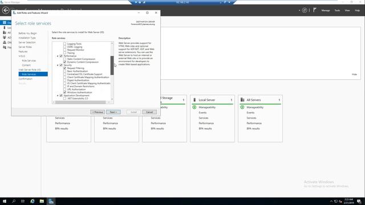
Task: Select AD DS icon in left sidebar
Action: click(x=5, y=38)
